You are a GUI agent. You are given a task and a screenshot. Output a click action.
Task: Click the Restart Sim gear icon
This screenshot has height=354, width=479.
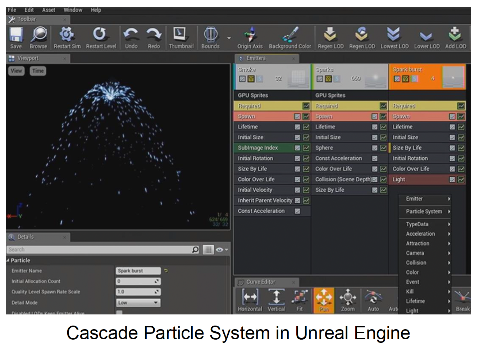(x=67, y=35)
